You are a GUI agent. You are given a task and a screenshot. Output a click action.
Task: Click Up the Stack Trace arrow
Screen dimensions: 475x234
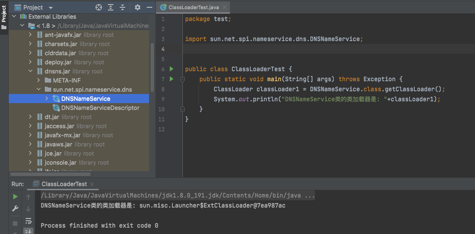(x=28, y=197)
